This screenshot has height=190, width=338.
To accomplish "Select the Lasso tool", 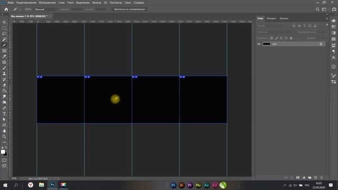I will click(4, 34).
